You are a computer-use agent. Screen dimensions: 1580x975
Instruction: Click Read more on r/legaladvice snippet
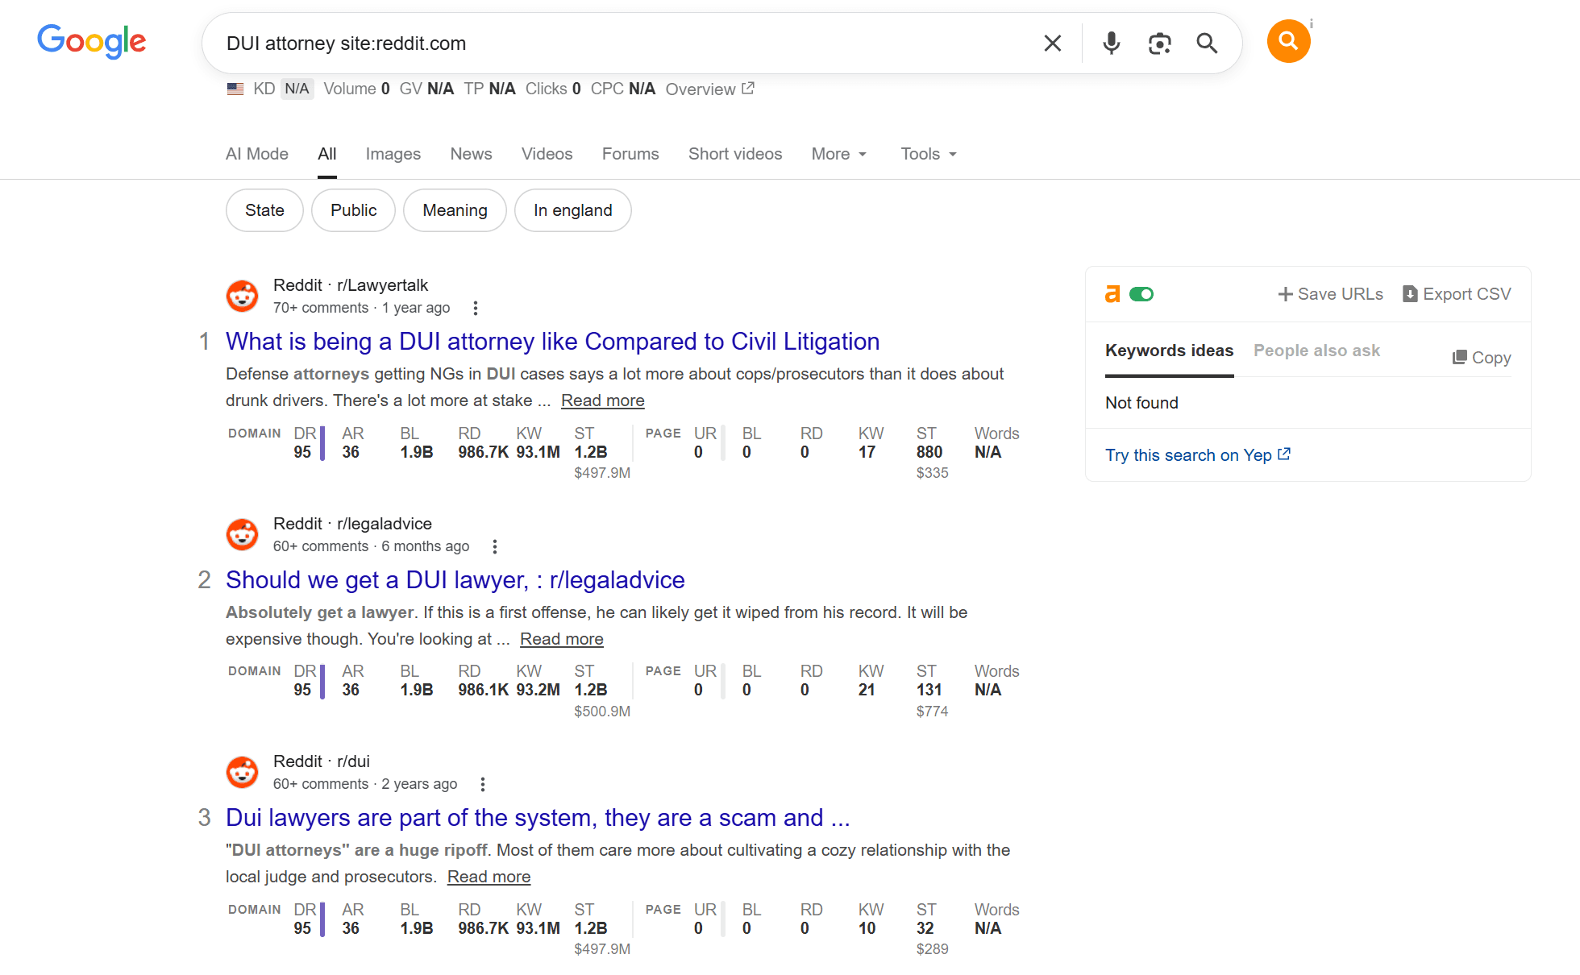point(562,639)
